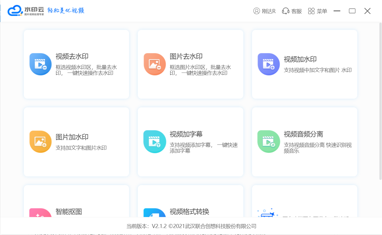Open the 菜单 menu label
The width and height of the screenshot is (382, 235).
[x=322, y=11]
